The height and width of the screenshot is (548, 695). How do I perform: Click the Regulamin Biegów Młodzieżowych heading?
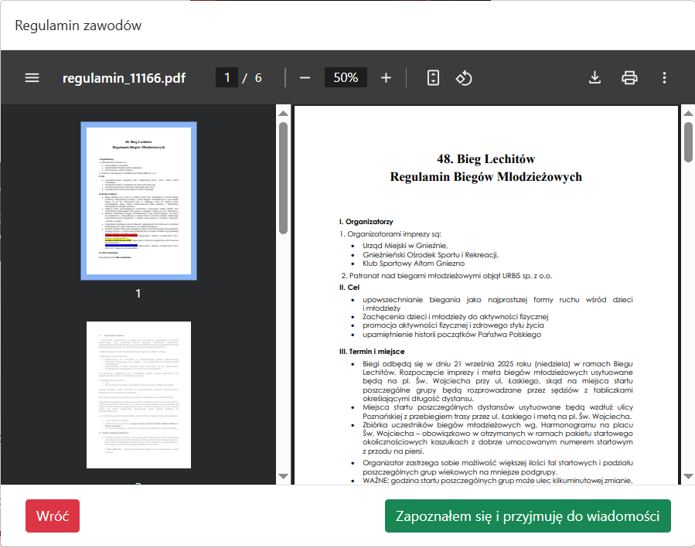485,177
